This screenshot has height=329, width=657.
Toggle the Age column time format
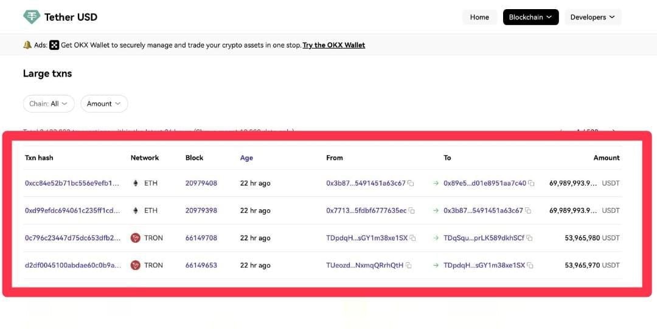tap(246, 158)
